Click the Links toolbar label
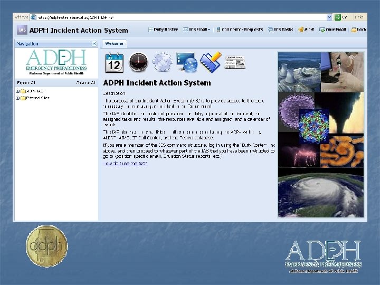Screen dimensions: 380x285 click(x=359, y=17)
